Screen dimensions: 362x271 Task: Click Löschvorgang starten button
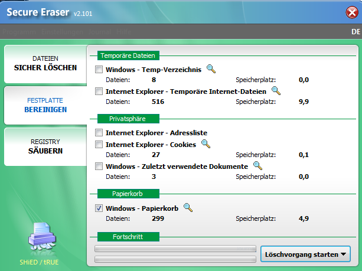(x=305, y=254)
